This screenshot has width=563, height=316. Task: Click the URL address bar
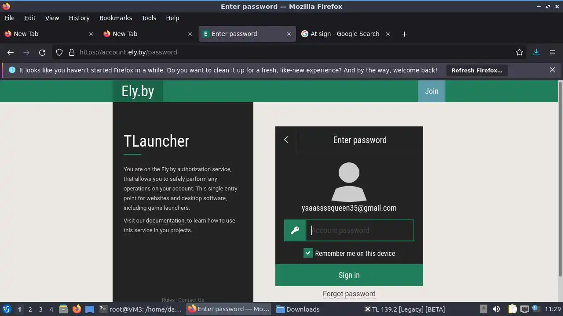(290, 52)
